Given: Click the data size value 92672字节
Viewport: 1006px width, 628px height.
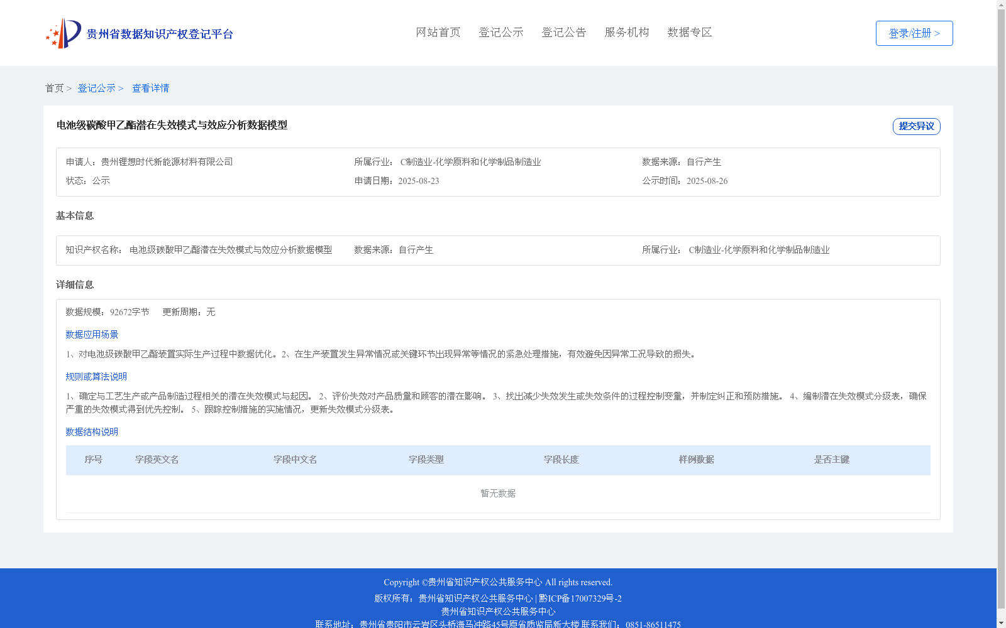Looking at the screenshot, I should tap(130, 312).
